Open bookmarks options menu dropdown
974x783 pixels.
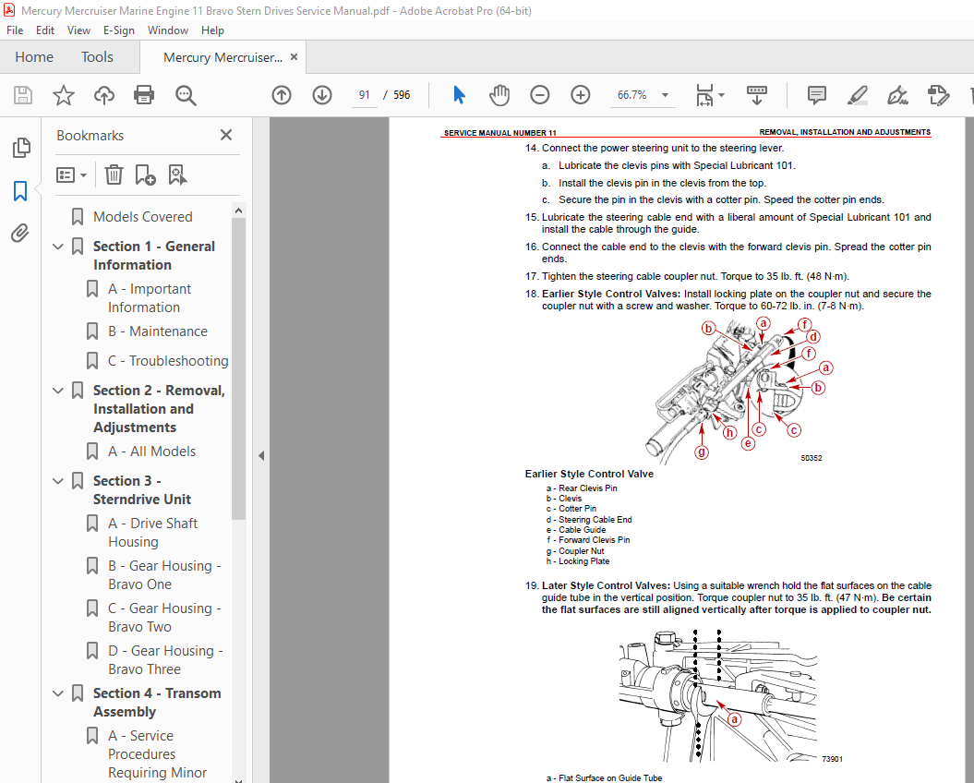(71, 175)
